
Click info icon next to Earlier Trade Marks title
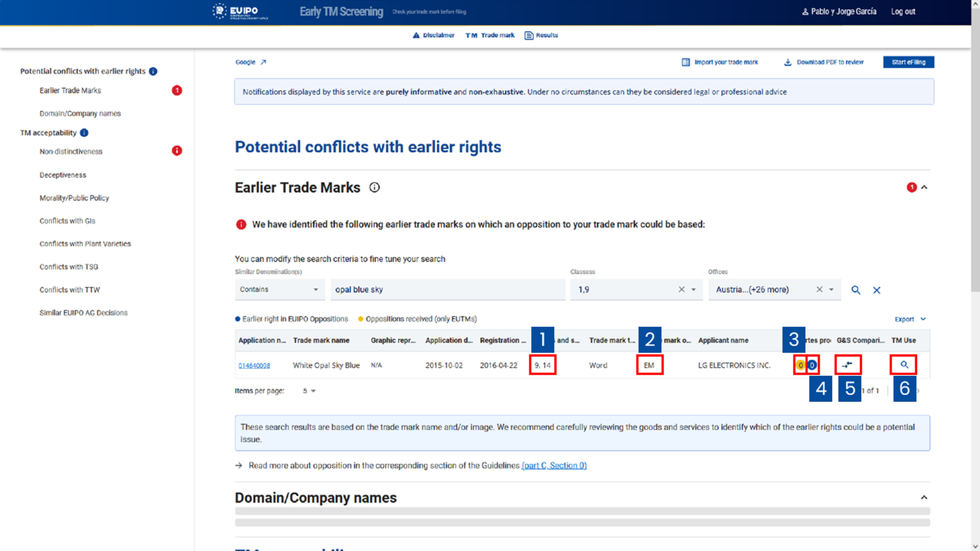(x=375, y=187)
